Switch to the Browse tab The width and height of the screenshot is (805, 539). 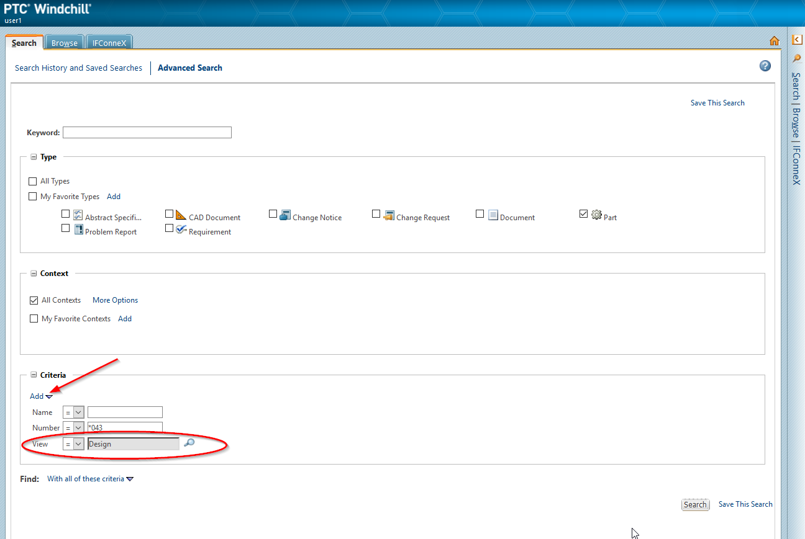pos(65,43)
